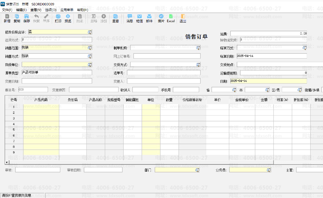323x198 pixels.
Task: Open the 购货单位 lookup selector
Action: click(90, 64)
